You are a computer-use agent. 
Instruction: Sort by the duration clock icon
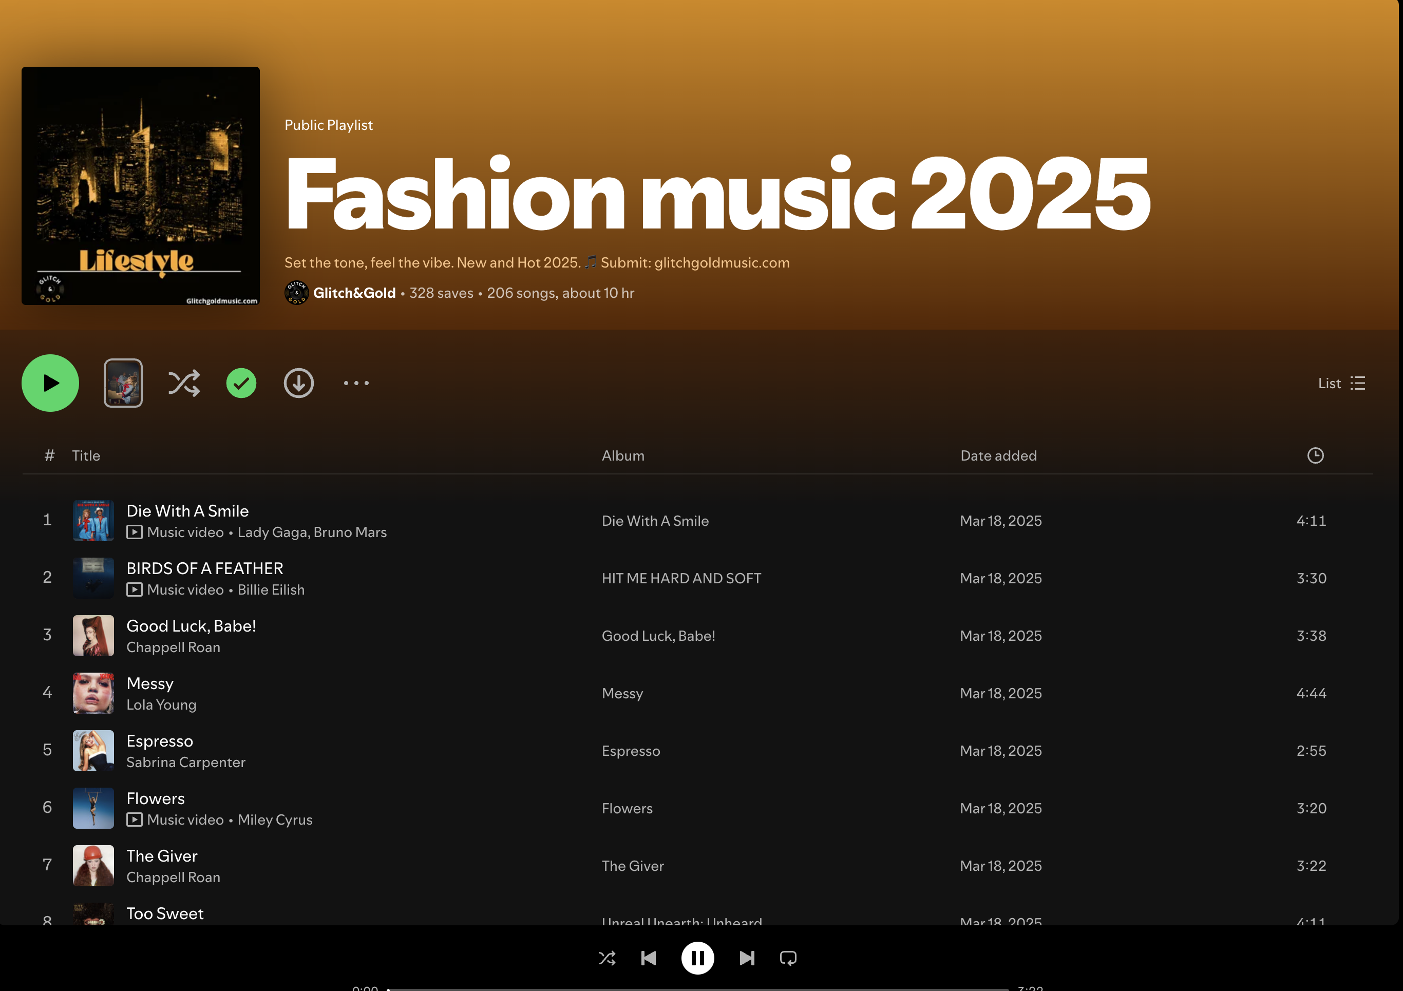[x=1316, y=455]
